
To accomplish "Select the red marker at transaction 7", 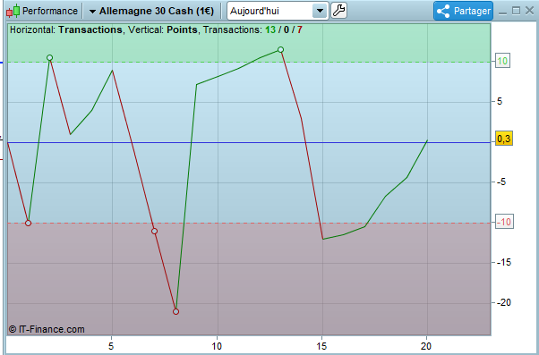I will click(154, 232).
